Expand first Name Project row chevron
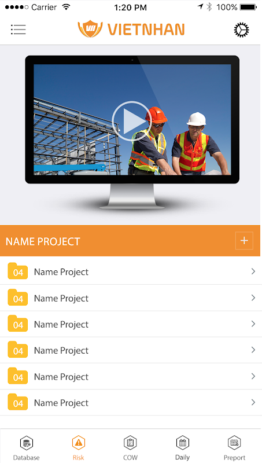The width and height of the screenshot is (262, 463). [x=253, y=271]
